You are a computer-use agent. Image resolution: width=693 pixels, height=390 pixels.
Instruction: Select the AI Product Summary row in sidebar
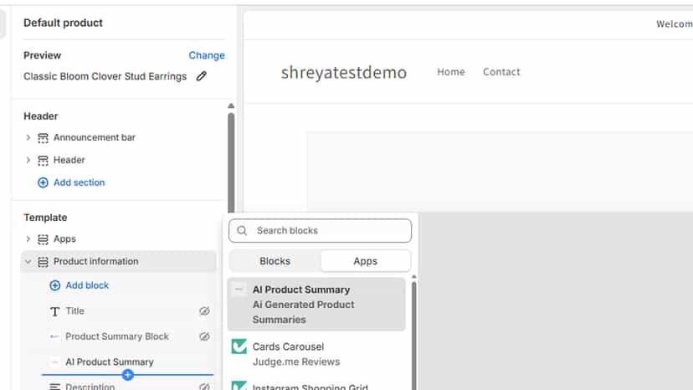coord(128,362)
